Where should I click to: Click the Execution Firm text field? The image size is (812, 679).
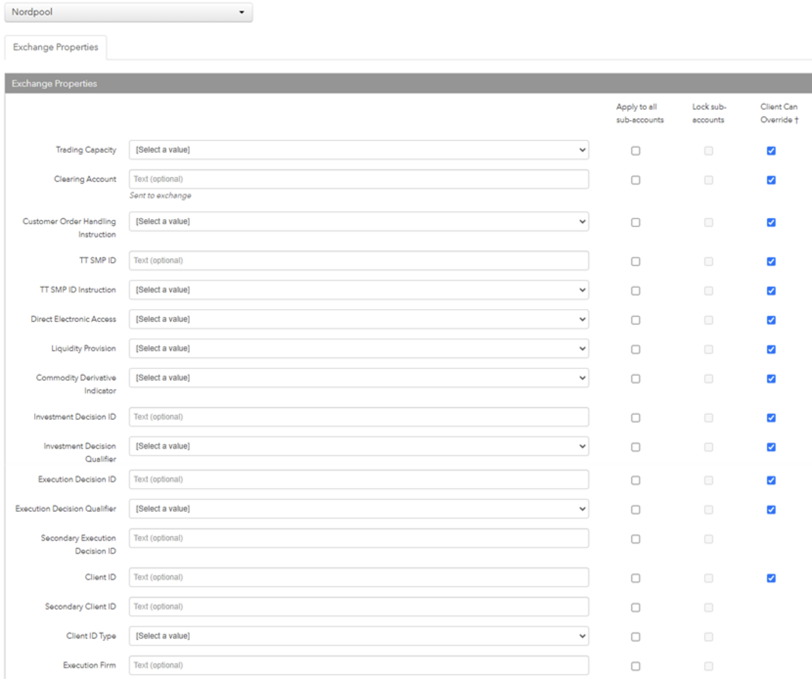coord(359,665)
